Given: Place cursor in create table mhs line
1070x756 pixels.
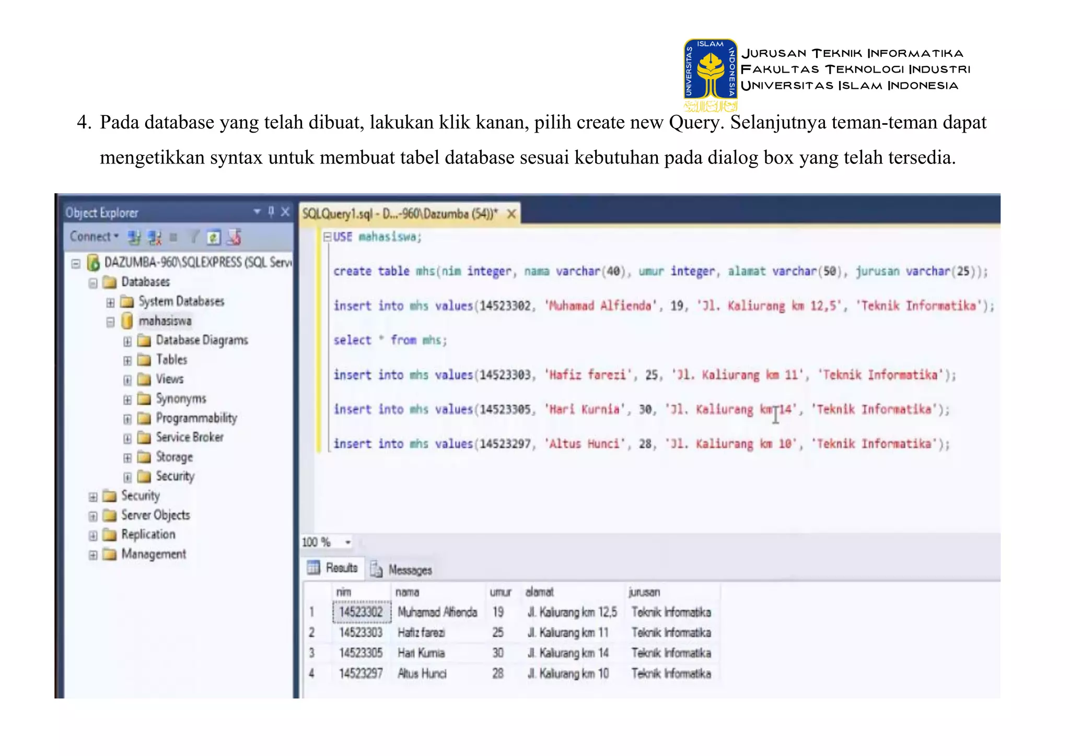Looking at the screenshot, I should point(660,271).
